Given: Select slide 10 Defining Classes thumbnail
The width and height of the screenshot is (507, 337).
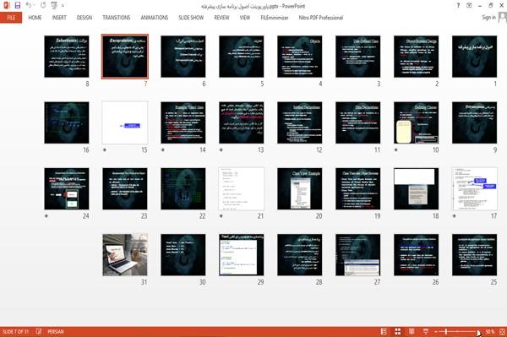Looking at the screenshot, I should pyautogui.click(x=416, y=122).
